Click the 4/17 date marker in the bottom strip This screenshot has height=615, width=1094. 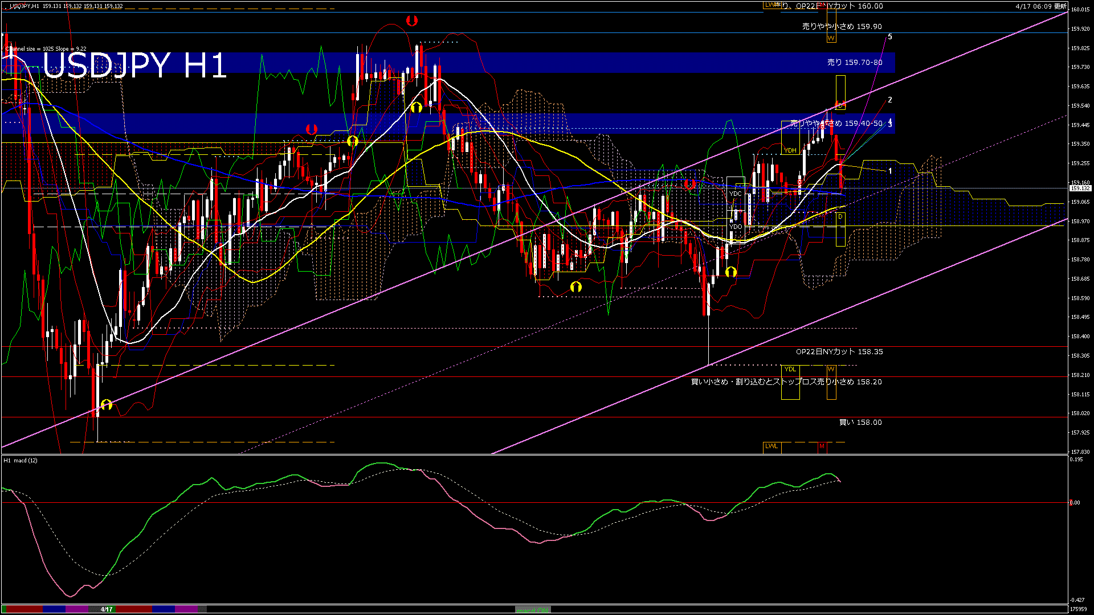[107, 609]
